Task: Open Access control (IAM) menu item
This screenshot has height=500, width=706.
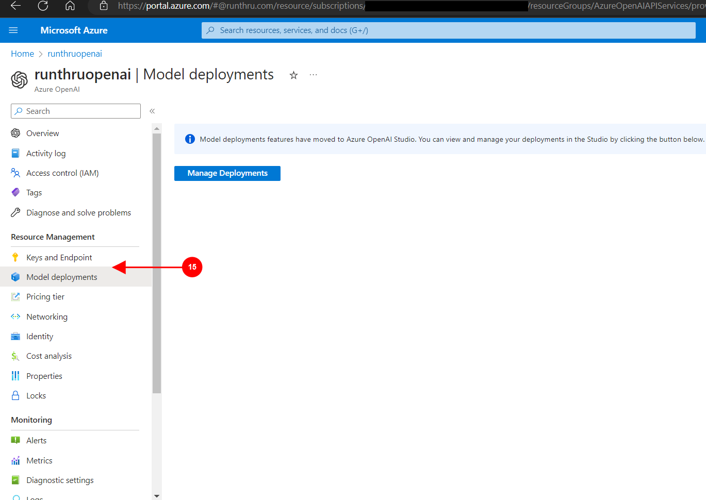Action: click(62, 173)
